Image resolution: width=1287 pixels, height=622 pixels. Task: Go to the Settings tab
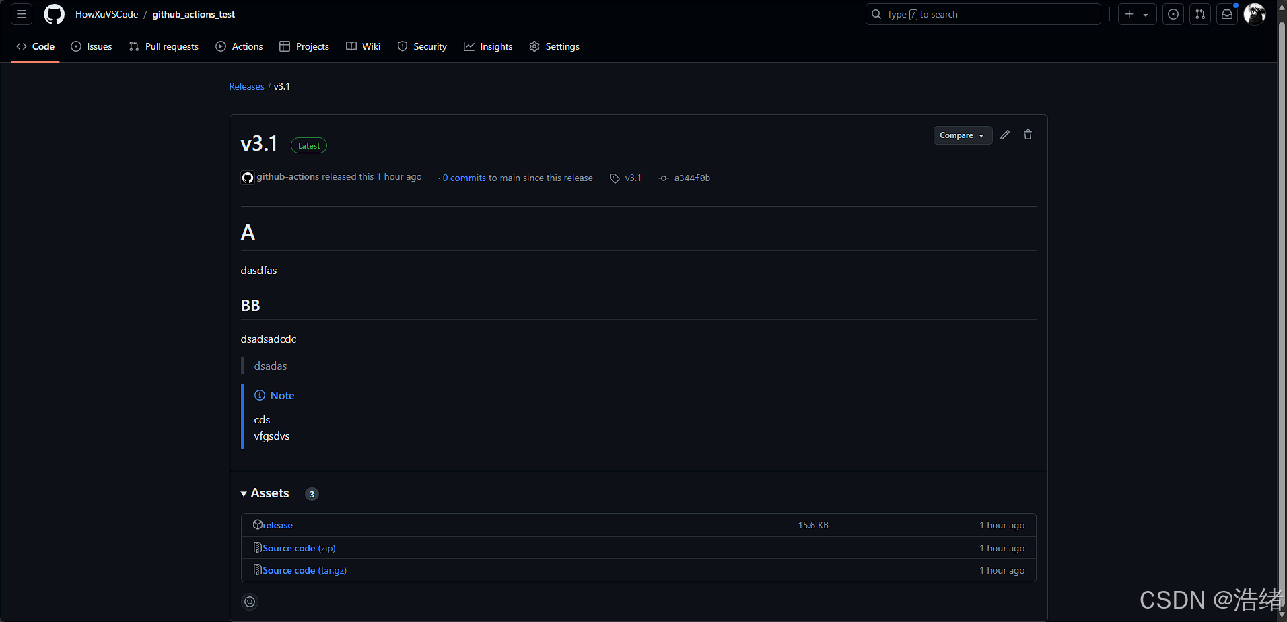tap(554, 46)
